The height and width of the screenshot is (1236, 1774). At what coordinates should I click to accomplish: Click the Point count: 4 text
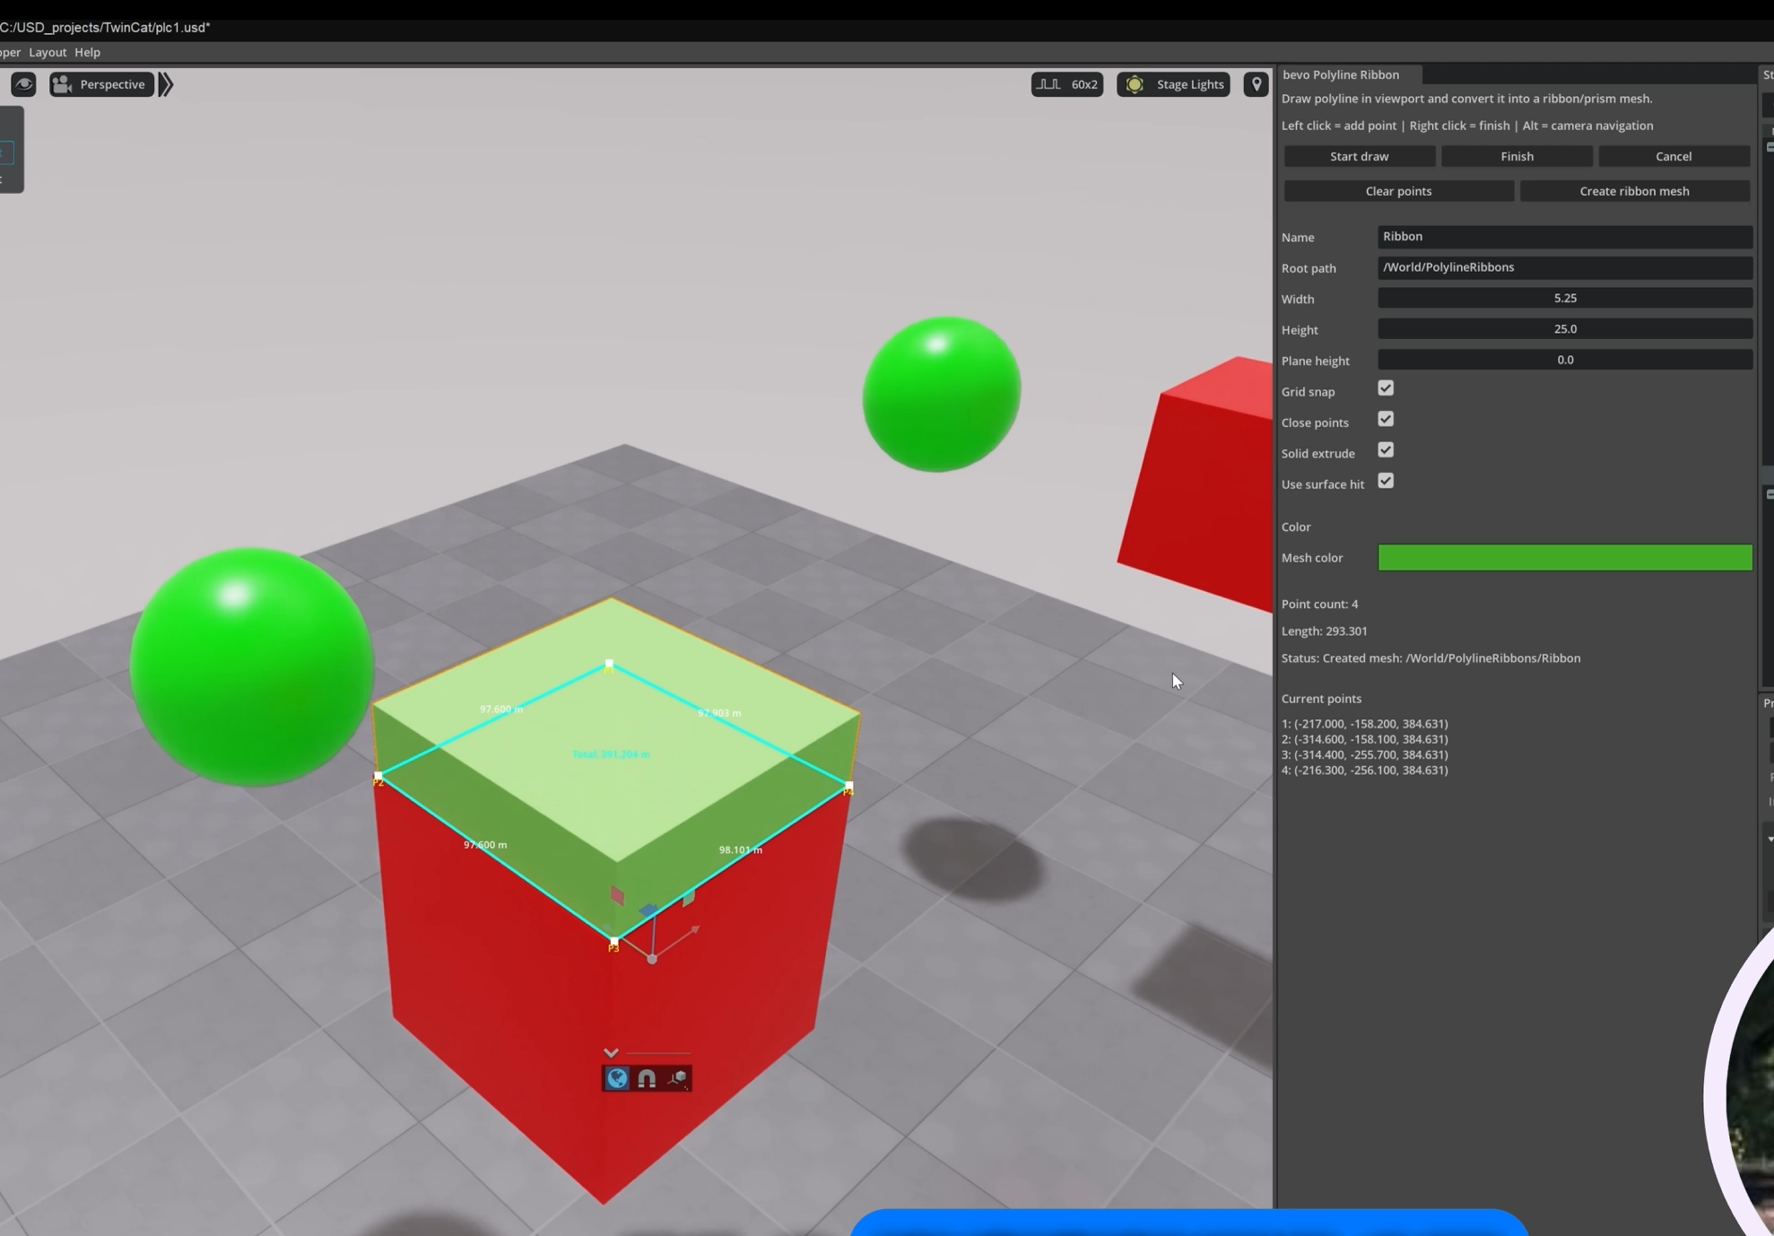(x=1319, y=605)
